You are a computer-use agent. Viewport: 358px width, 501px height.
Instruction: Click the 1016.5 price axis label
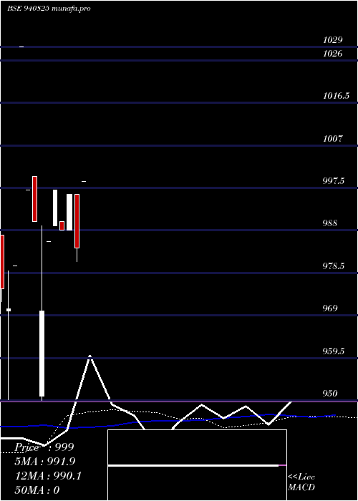pos(336,95)
